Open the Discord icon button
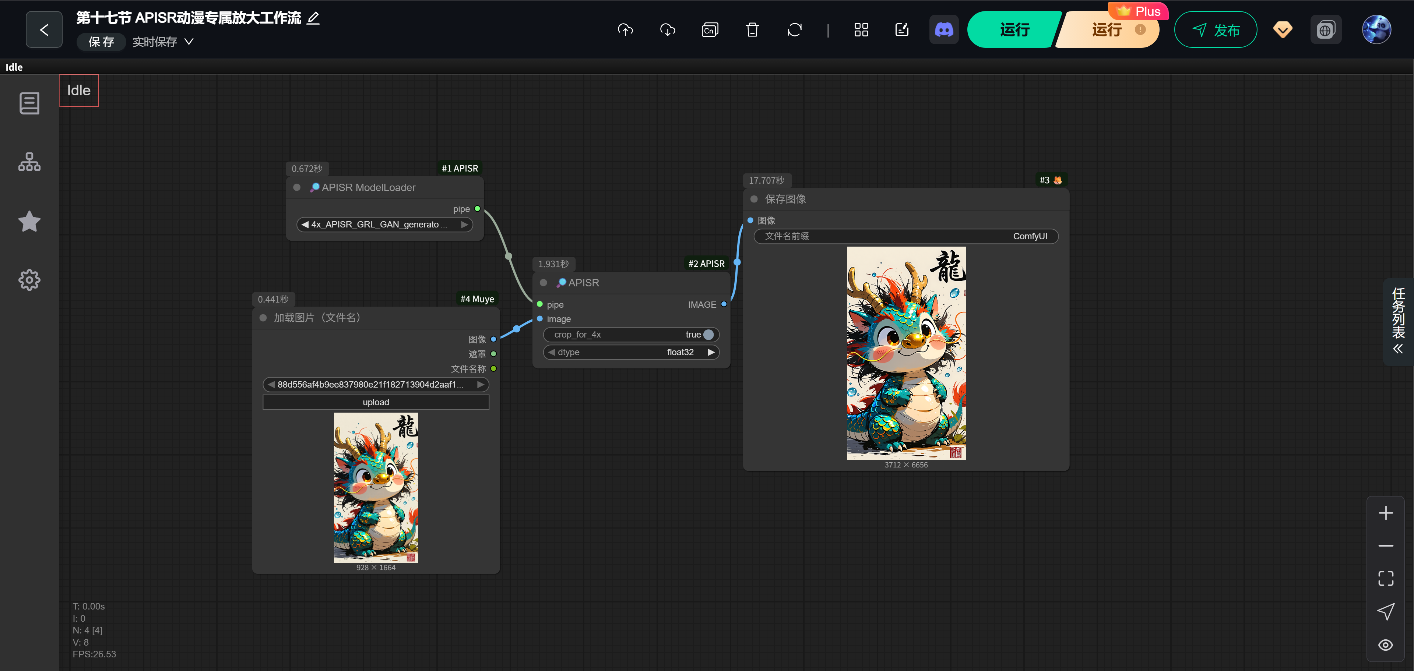 point(943,29)
